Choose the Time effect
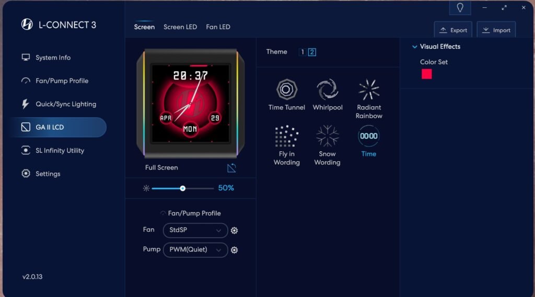Image resolution: width=535 pixels, height=297 pixels. (368, 141)
